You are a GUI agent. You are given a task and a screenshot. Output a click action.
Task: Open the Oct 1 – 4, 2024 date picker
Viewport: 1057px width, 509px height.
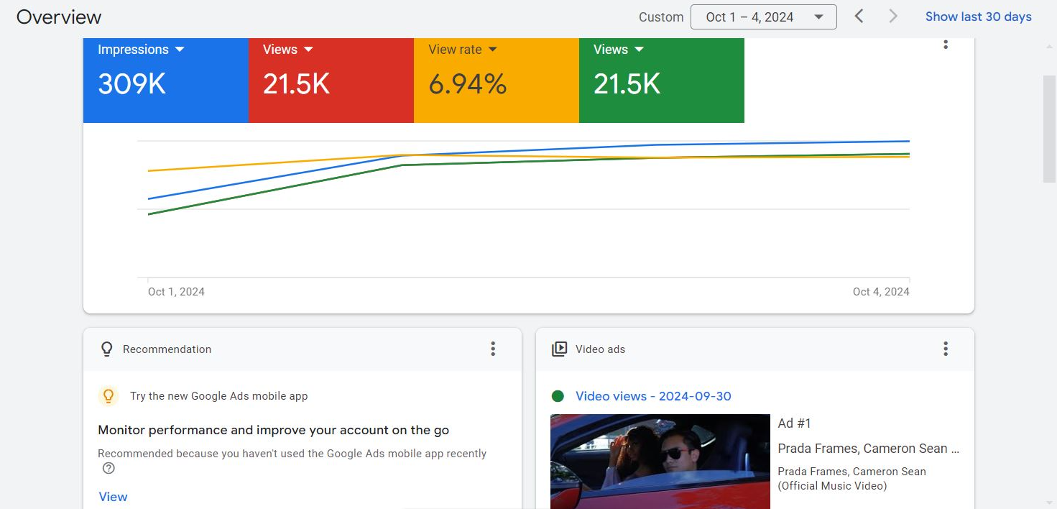[x=763, y=17]
